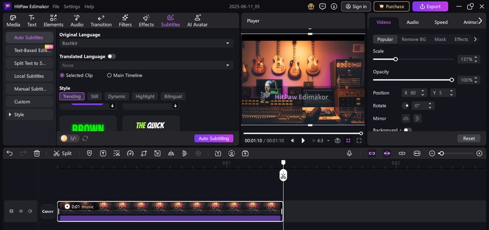Click the redo arrow icon
The image size is (489, 230).
coord(23,153)
